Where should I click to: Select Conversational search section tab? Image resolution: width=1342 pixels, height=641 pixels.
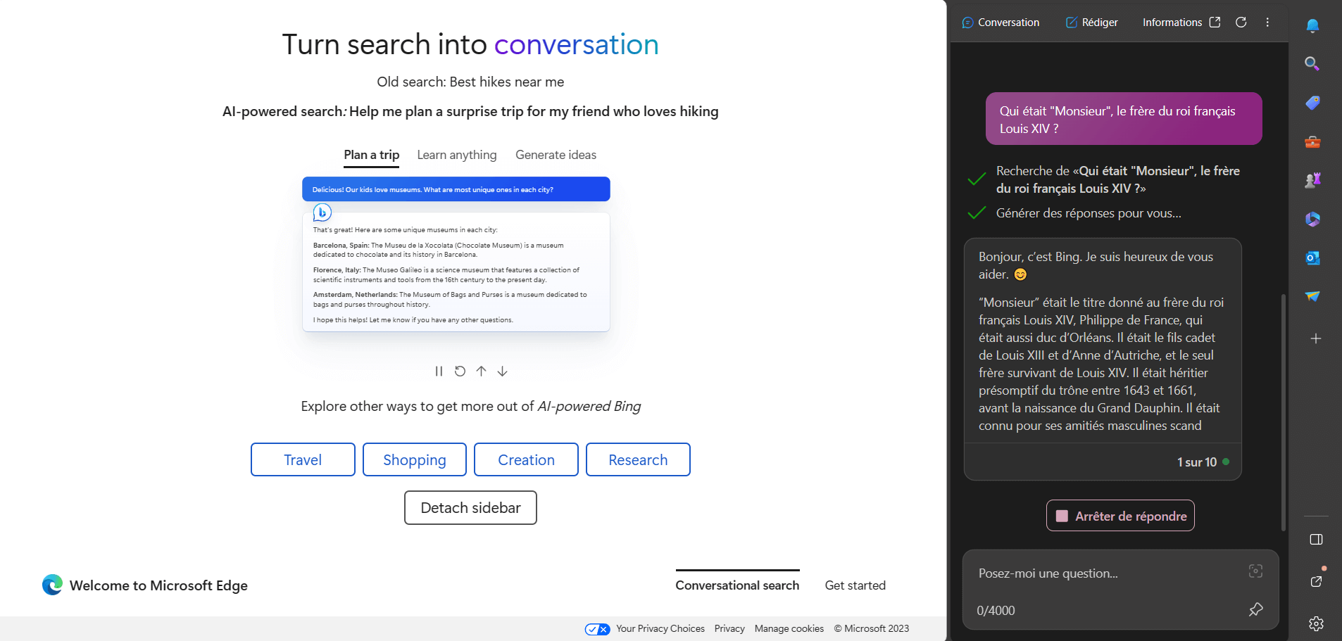[737, 585]
